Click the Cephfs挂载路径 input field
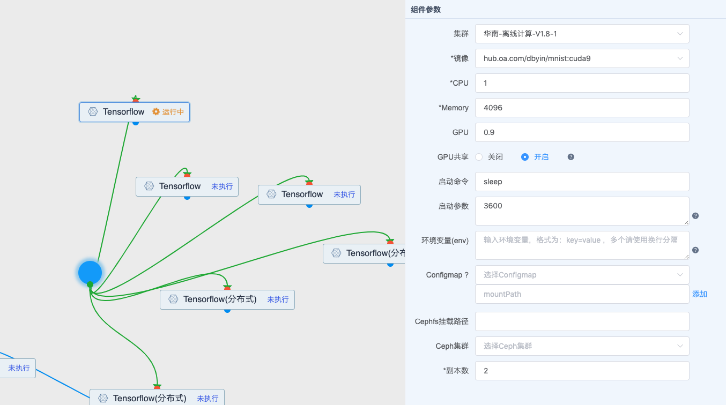This screenshot has width=726, height=405. click(582, 321)
